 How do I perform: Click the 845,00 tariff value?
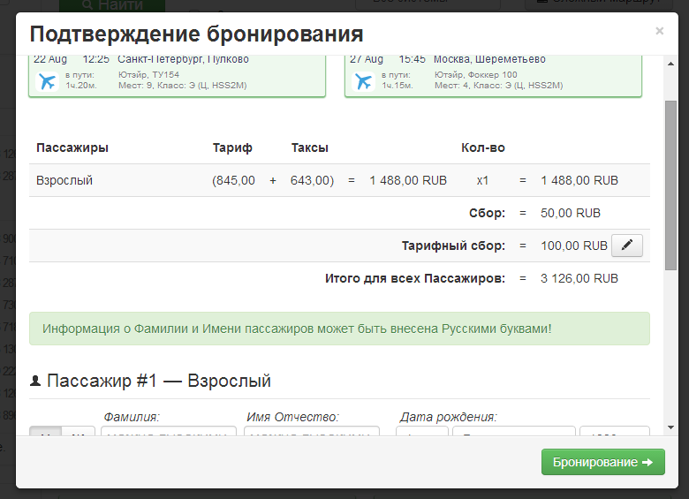coord(233,180)
